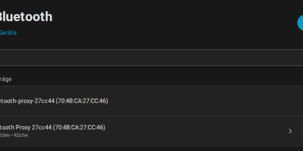The image size is (303, 151).
Task: Click the empty bar above Einträge header
Action: 151,57
